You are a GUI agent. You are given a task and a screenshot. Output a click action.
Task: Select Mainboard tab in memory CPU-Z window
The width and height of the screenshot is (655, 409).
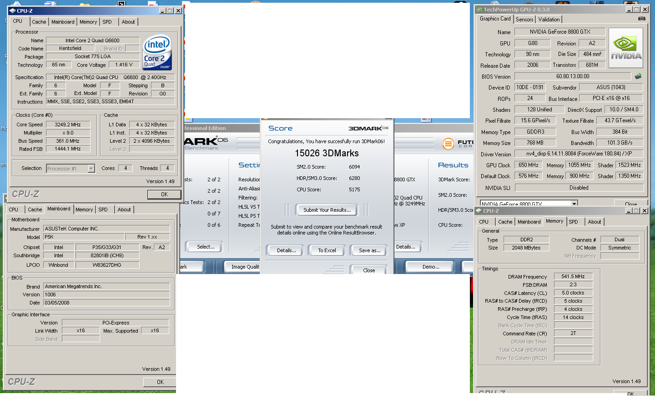529,222
